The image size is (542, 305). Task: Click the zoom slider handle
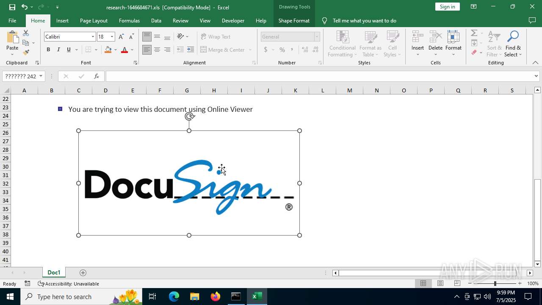pos(495,283)
